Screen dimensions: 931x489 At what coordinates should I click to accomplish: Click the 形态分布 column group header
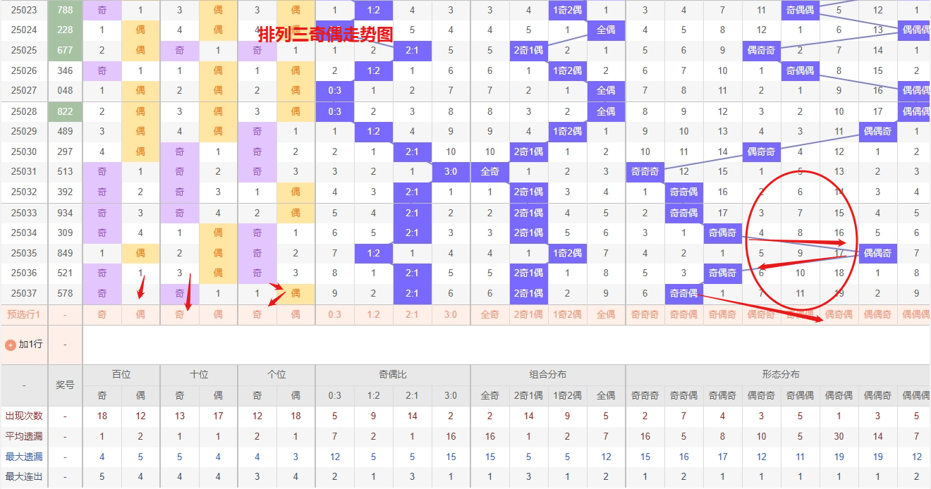(780, 375)
